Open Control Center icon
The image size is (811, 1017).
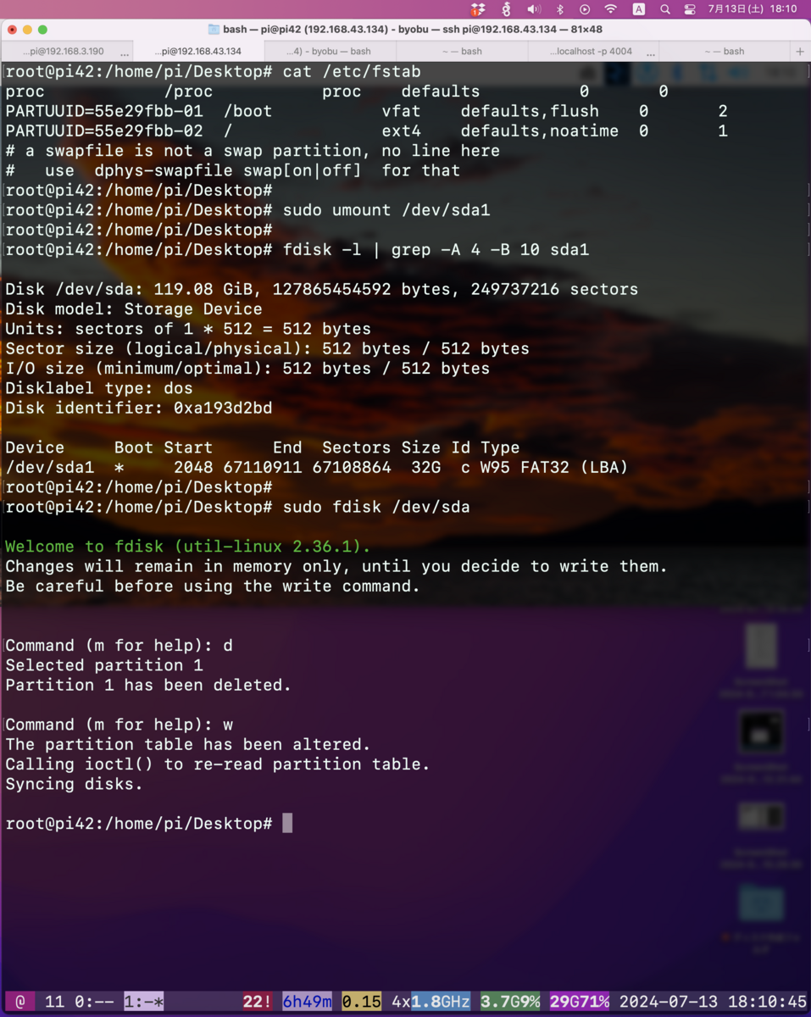(x=690, y=9)
